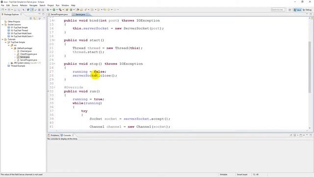The image size is (314, 177).
Task: Select Channel.java in the tree
Action: 26,51
